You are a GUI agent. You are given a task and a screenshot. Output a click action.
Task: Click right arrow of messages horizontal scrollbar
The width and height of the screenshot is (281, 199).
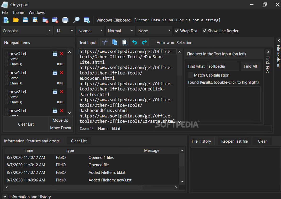pyautogui.click(x=176, y=187)
